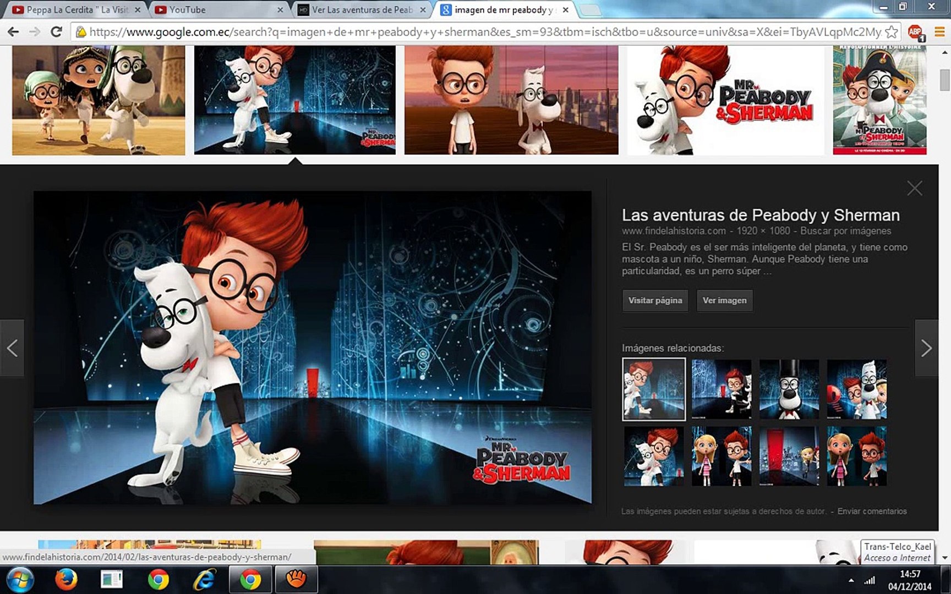The width and height of the screenshot is (951, 594).
Task: Click the white-bordered selected related thumbnail
Action: [654, 389]
